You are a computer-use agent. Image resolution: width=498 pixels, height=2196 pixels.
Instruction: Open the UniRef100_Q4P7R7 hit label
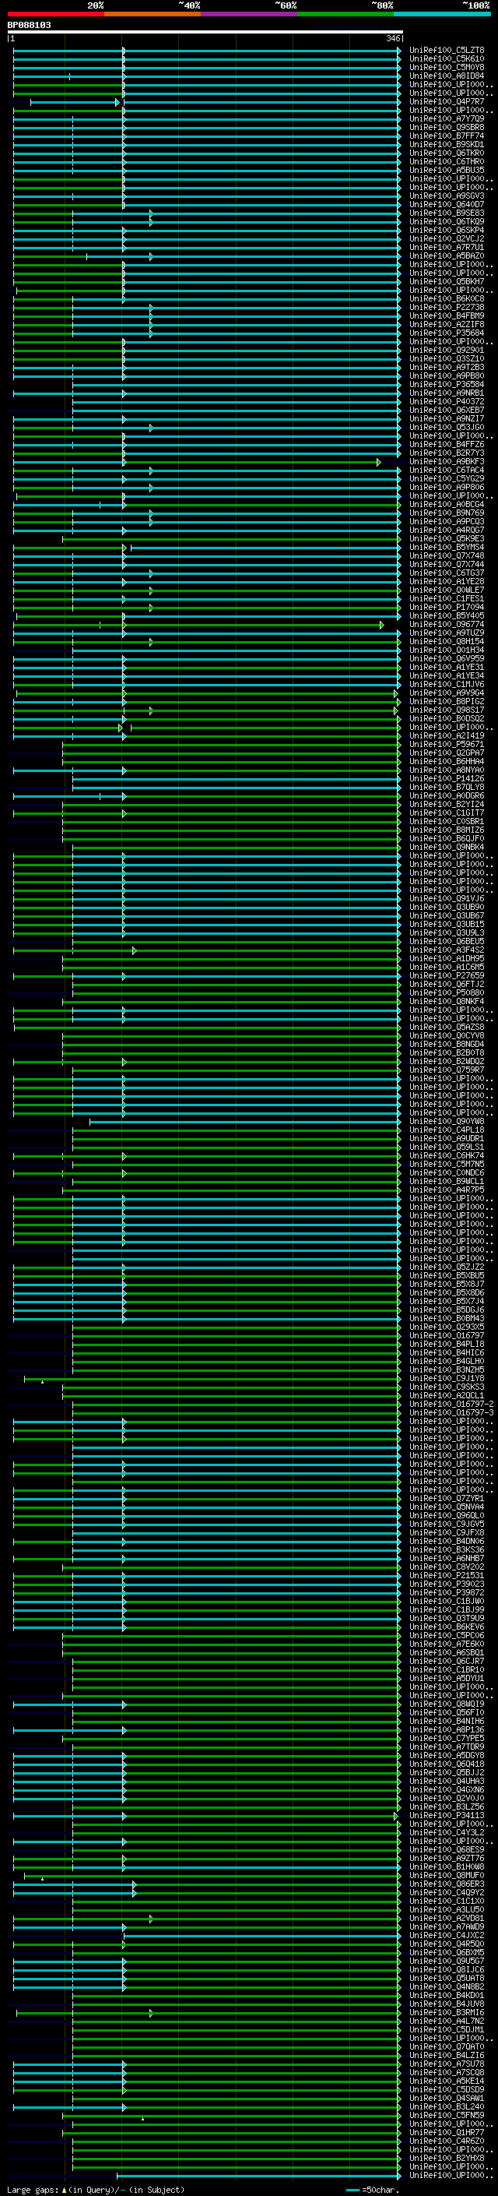tap(446, 101)
